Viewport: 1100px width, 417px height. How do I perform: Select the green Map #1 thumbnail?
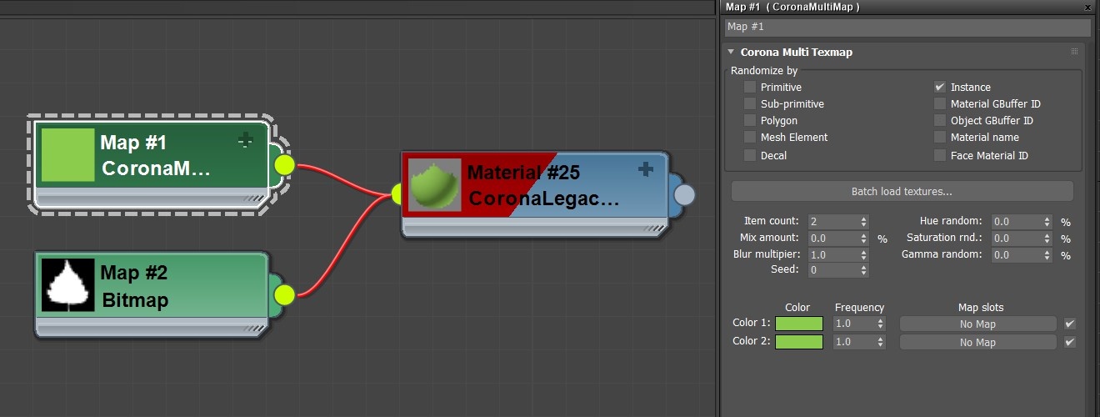pos(68,155)
